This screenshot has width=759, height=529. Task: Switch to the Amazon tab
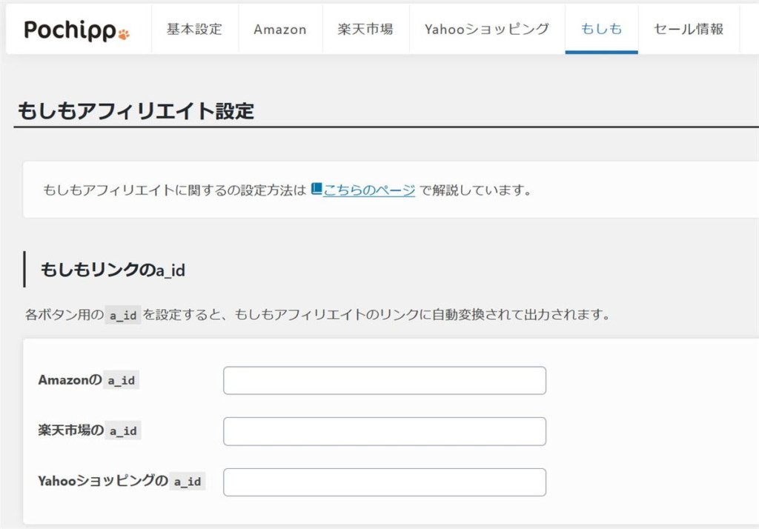coord(279,29)
